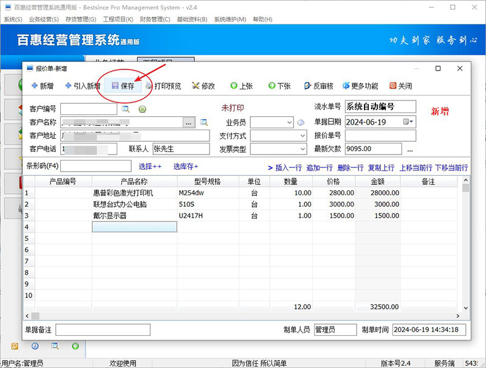Open the 工程项目(K) menu
Viewport: 486px width, 368px height.
[x=118, y=19]
